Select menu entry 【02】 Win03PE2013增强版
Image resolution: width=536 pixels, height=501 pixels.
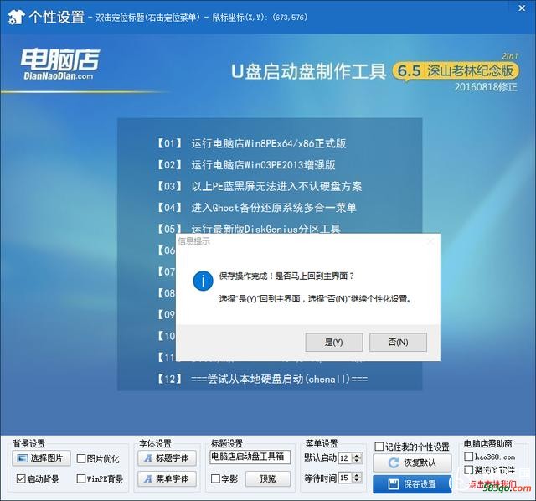click(x=245, y=165)
